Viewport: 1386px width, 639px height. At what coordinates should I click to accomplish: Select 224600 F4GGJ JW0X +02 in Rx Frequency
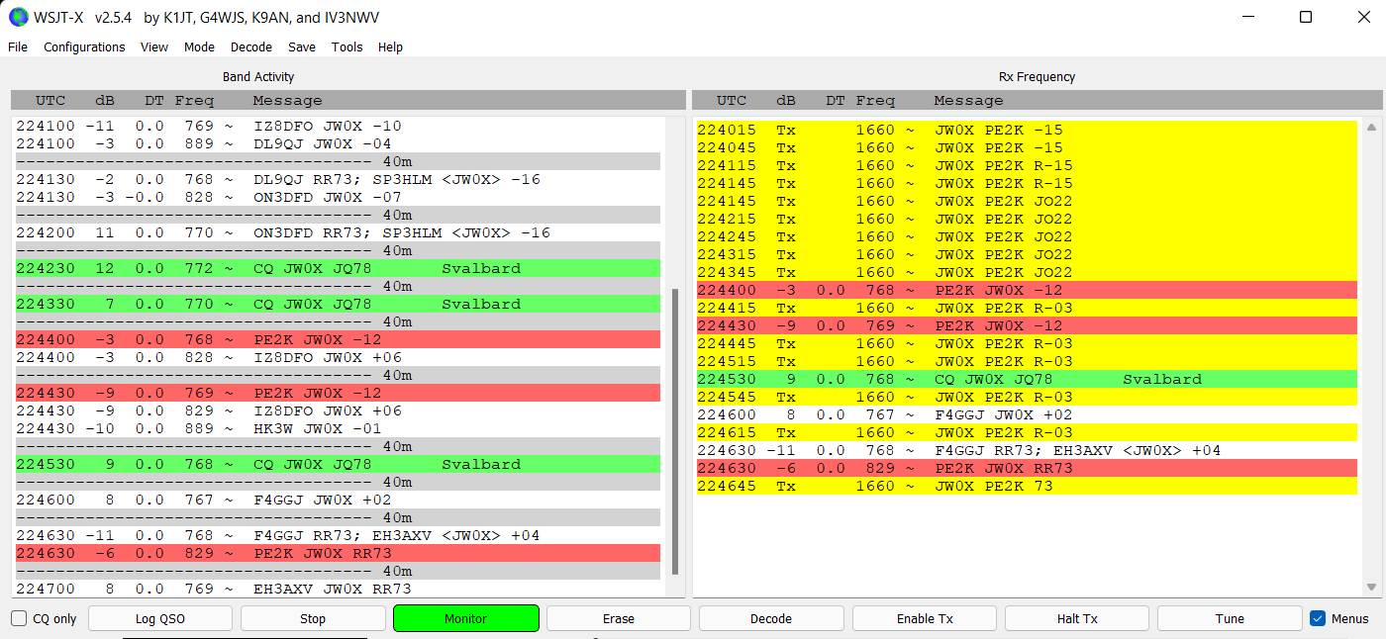click(1027, 414)
